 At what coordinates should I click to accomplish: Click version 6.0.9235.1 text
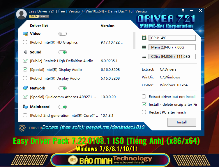pyautogui.click(x=109, y=61)
